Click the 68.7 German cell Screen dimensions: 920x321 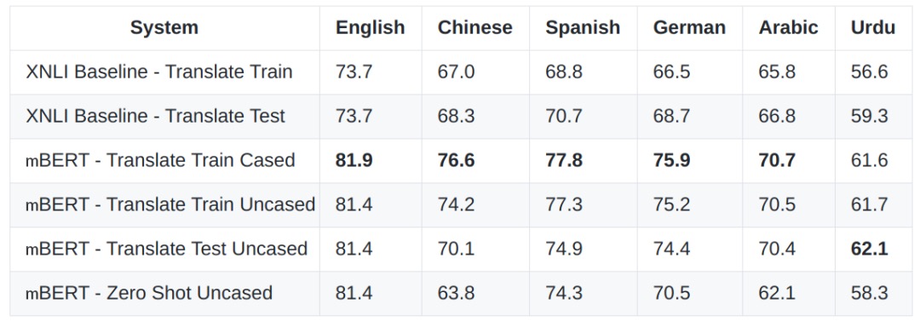click(672, 116)
